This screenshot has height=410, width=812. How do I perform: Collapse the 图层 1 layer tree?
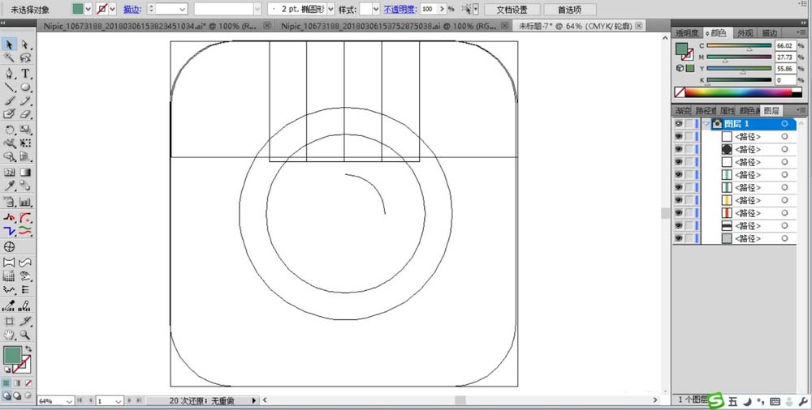pyautogui.click(x=706, y=124)
